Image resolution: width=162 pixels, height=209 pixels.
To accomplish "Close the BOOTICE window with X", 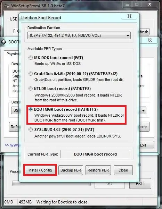I will [x=149, y=40].
